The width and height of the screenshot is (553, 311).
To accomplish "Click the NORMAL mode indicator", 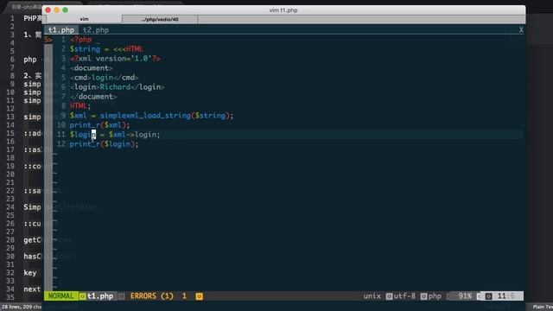I will coord(61,295).
